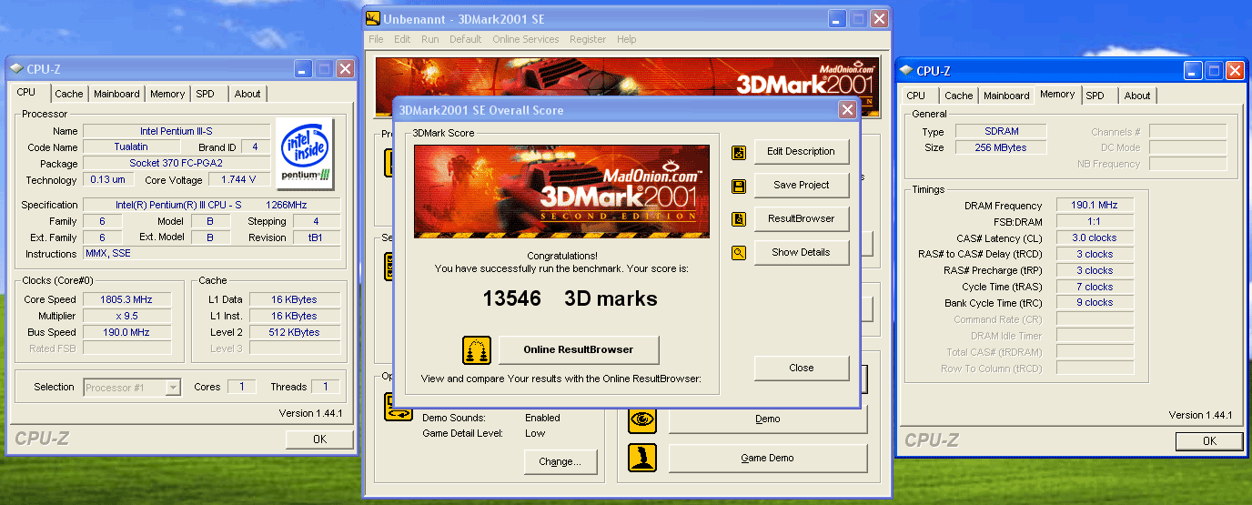
Task: Click the Bus Speed 190.0 MHz field
Action: tap(126, 333)
